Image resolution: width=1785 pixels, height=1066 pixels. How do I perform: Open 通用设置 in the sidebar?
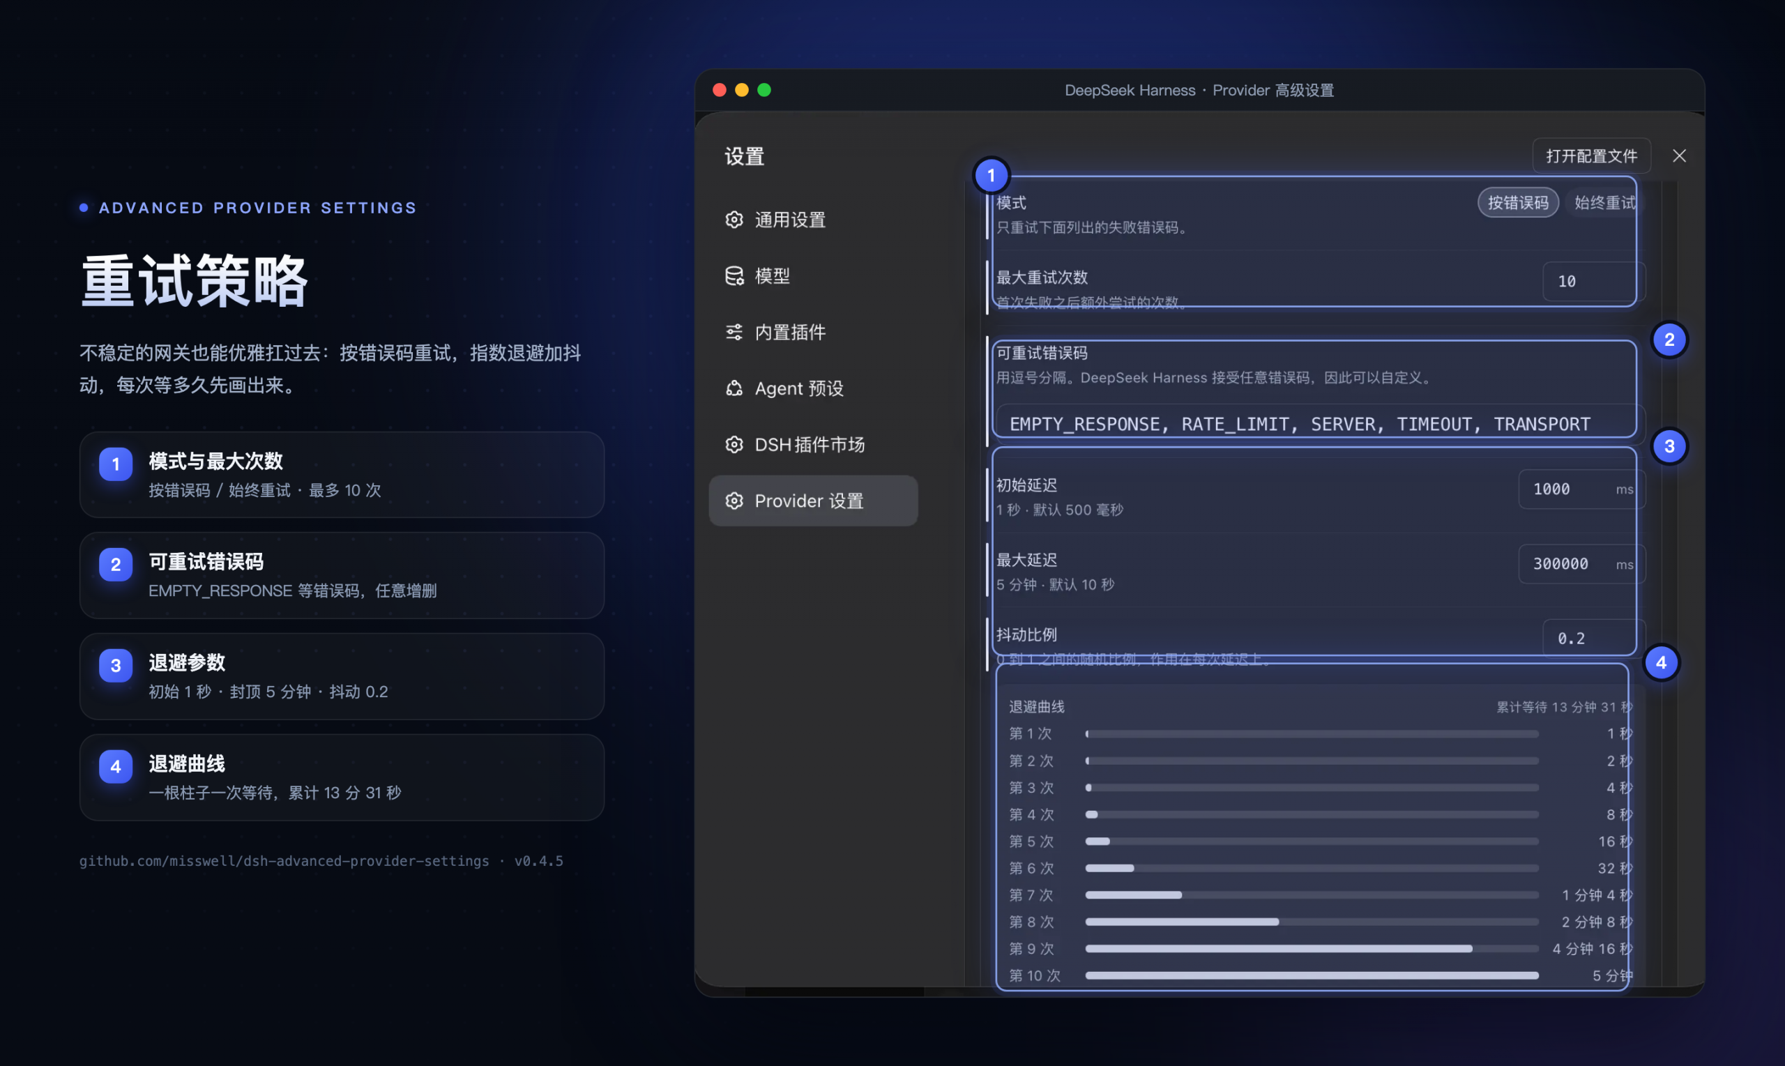pyautogui.click(x=813, y=220)
